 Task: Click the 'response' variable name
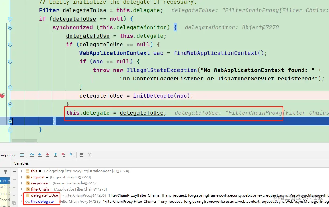click(x=39, y=183)
